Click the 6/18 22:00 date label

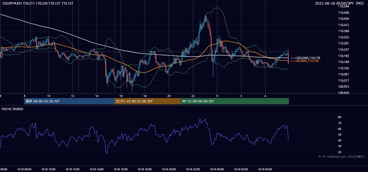tap(193, 169)
